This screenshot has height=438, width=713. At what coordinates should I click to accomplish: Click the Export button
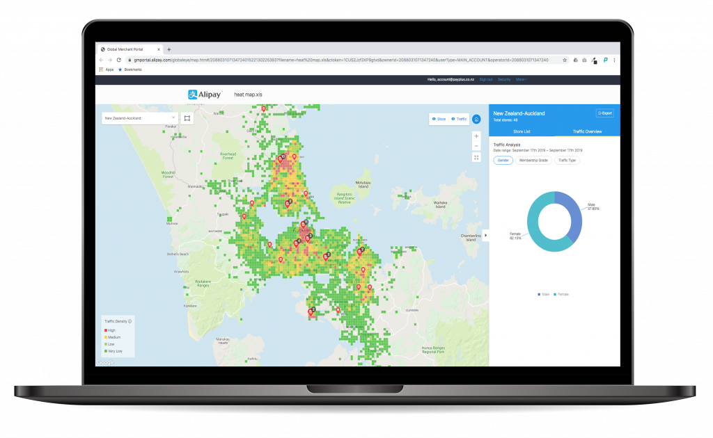pos(605,113)
